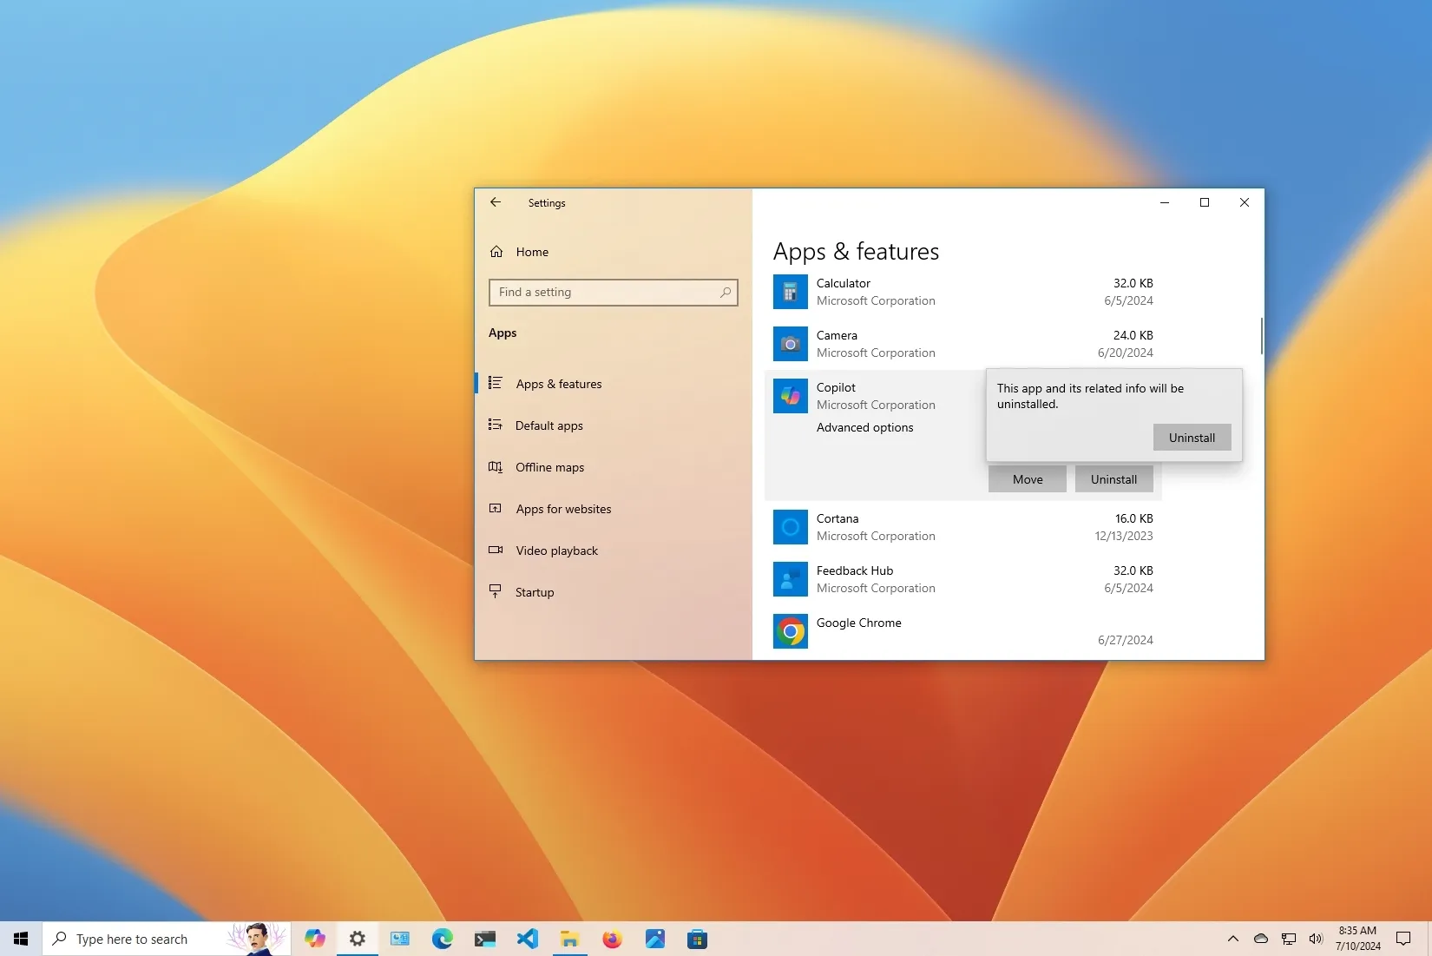The width and height of the screenshot is (1432, 956).
Task: Click the Move button for Copilot
Action: pyautogui.click(x=1027, y=478)
